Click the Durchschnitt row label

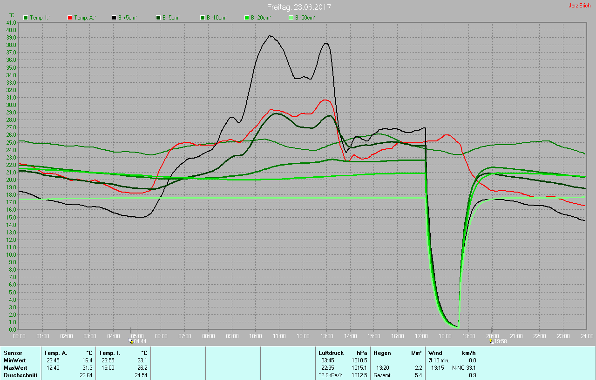point(19,375)
